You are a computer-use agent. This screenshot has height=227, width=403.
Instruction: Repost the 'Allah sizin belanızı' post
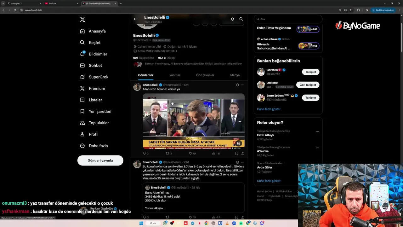pyautogui.click(x=168, y=153)
